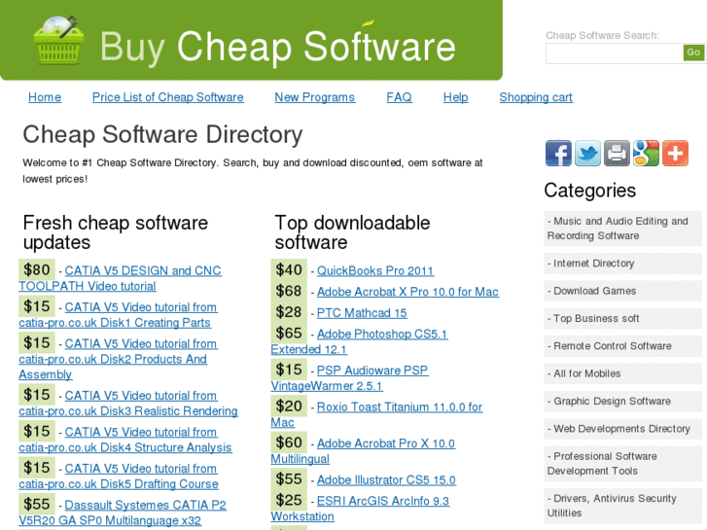Image resolution: width=707 pixels, height=530 pixels.
Task: Click the Fresh cheap software updates heading
Action: 116,232
